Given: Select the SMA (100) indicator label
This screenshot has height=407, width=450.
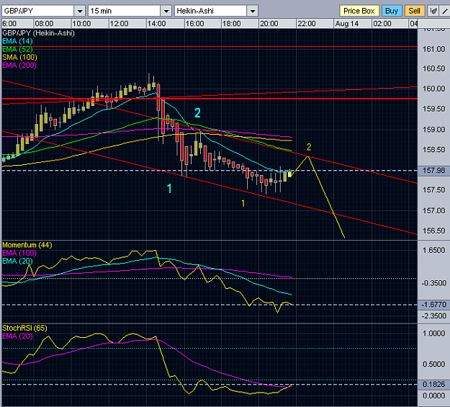Looking at the screenshot, I should click(19, 57).
